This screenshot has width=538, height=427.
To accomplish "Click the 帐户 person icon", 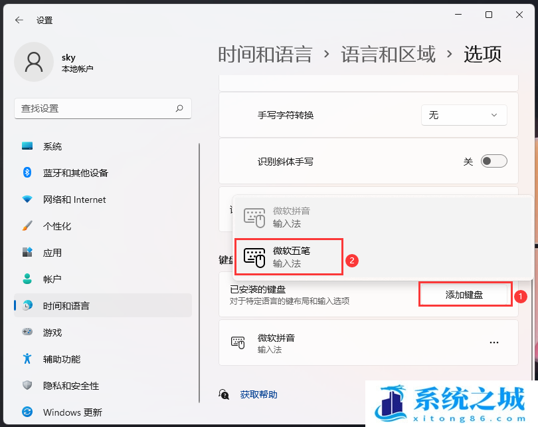I will 27,279.
